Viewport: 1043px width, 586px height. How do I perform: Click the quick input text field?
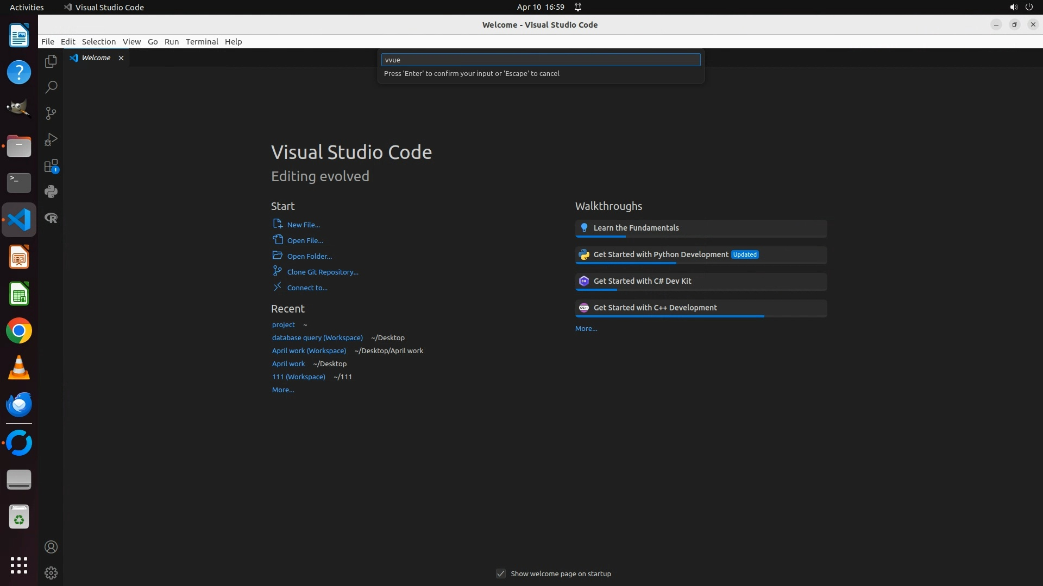point(541,60)
